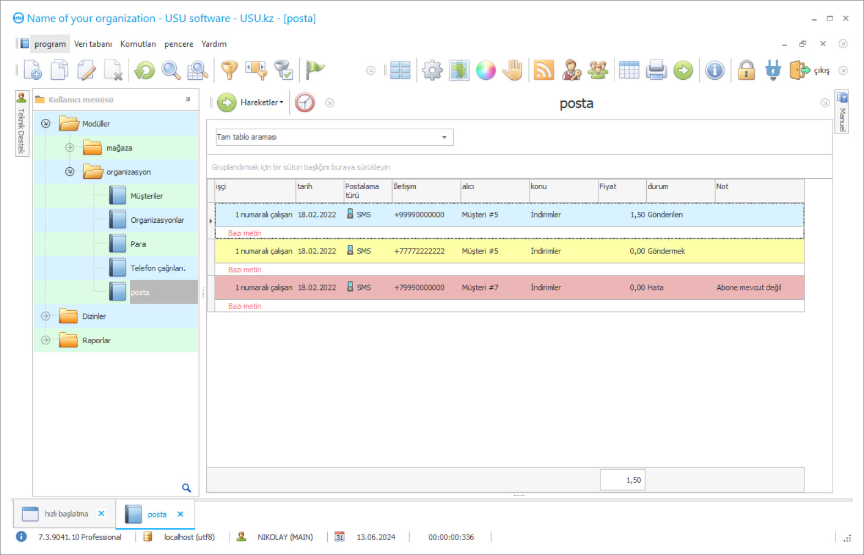Click the blue plug connection icon
Viewport: 864px width, 555px height.
[773, 70]
